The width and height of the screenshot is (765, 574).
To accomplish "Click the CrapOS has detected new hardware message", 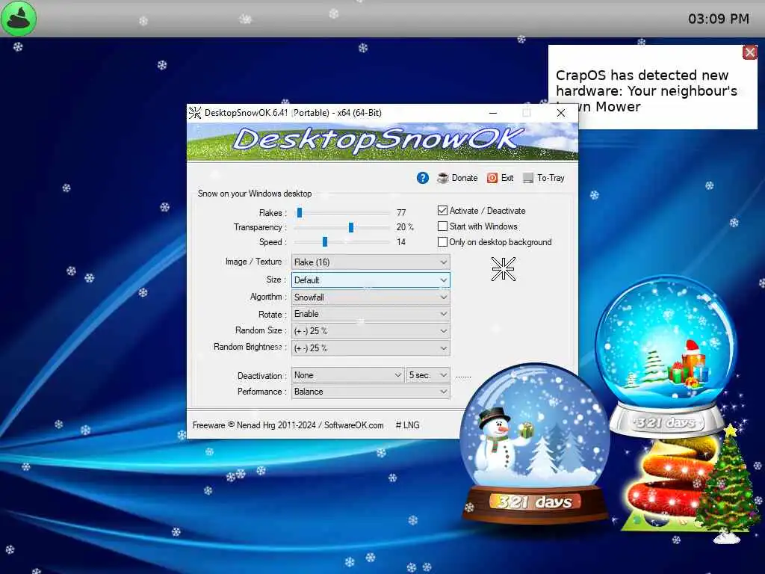I will 646,90.
